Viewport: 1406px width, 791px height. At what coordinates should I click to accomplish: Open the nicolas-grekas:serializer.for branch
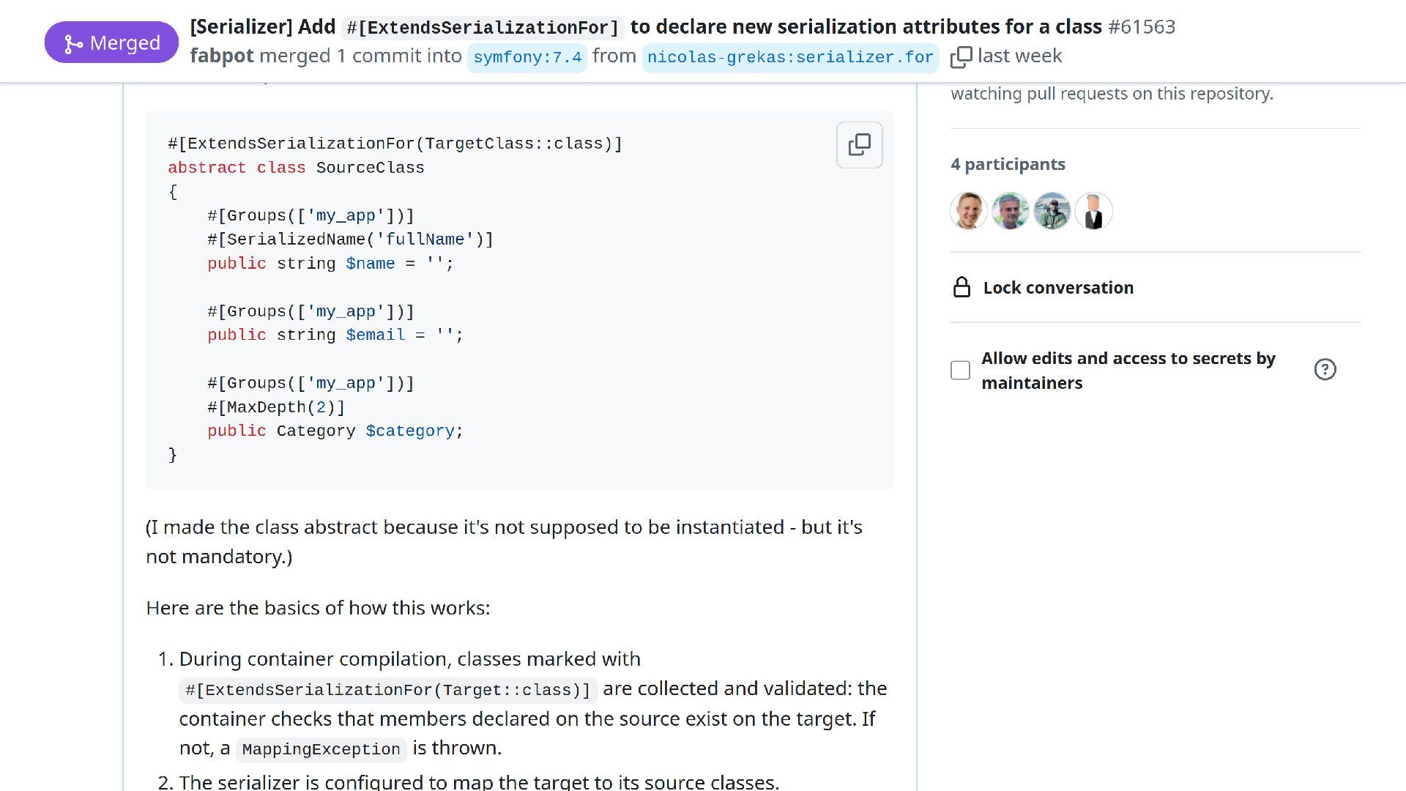tap(789, 57)
